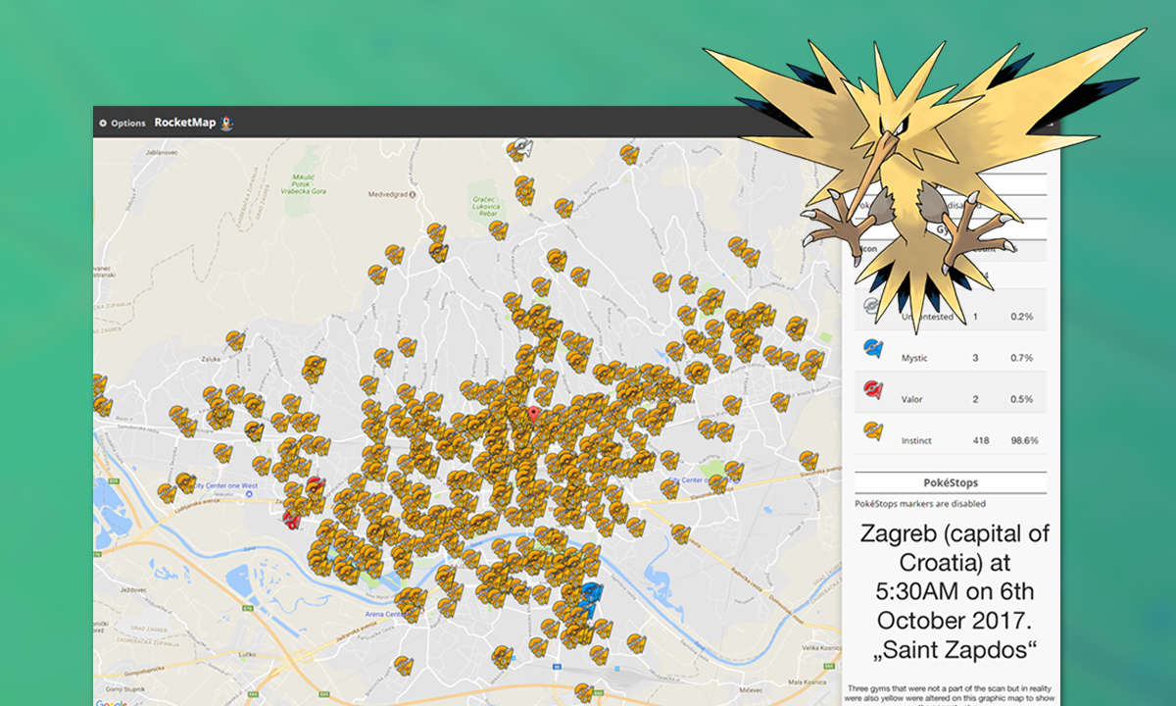
Task: Click the PokéStops section header
Action: pos(951,482)
